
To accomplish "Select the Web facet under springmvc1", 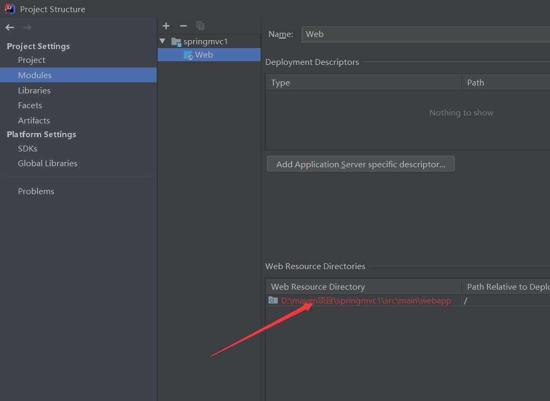I will [209, 55].
